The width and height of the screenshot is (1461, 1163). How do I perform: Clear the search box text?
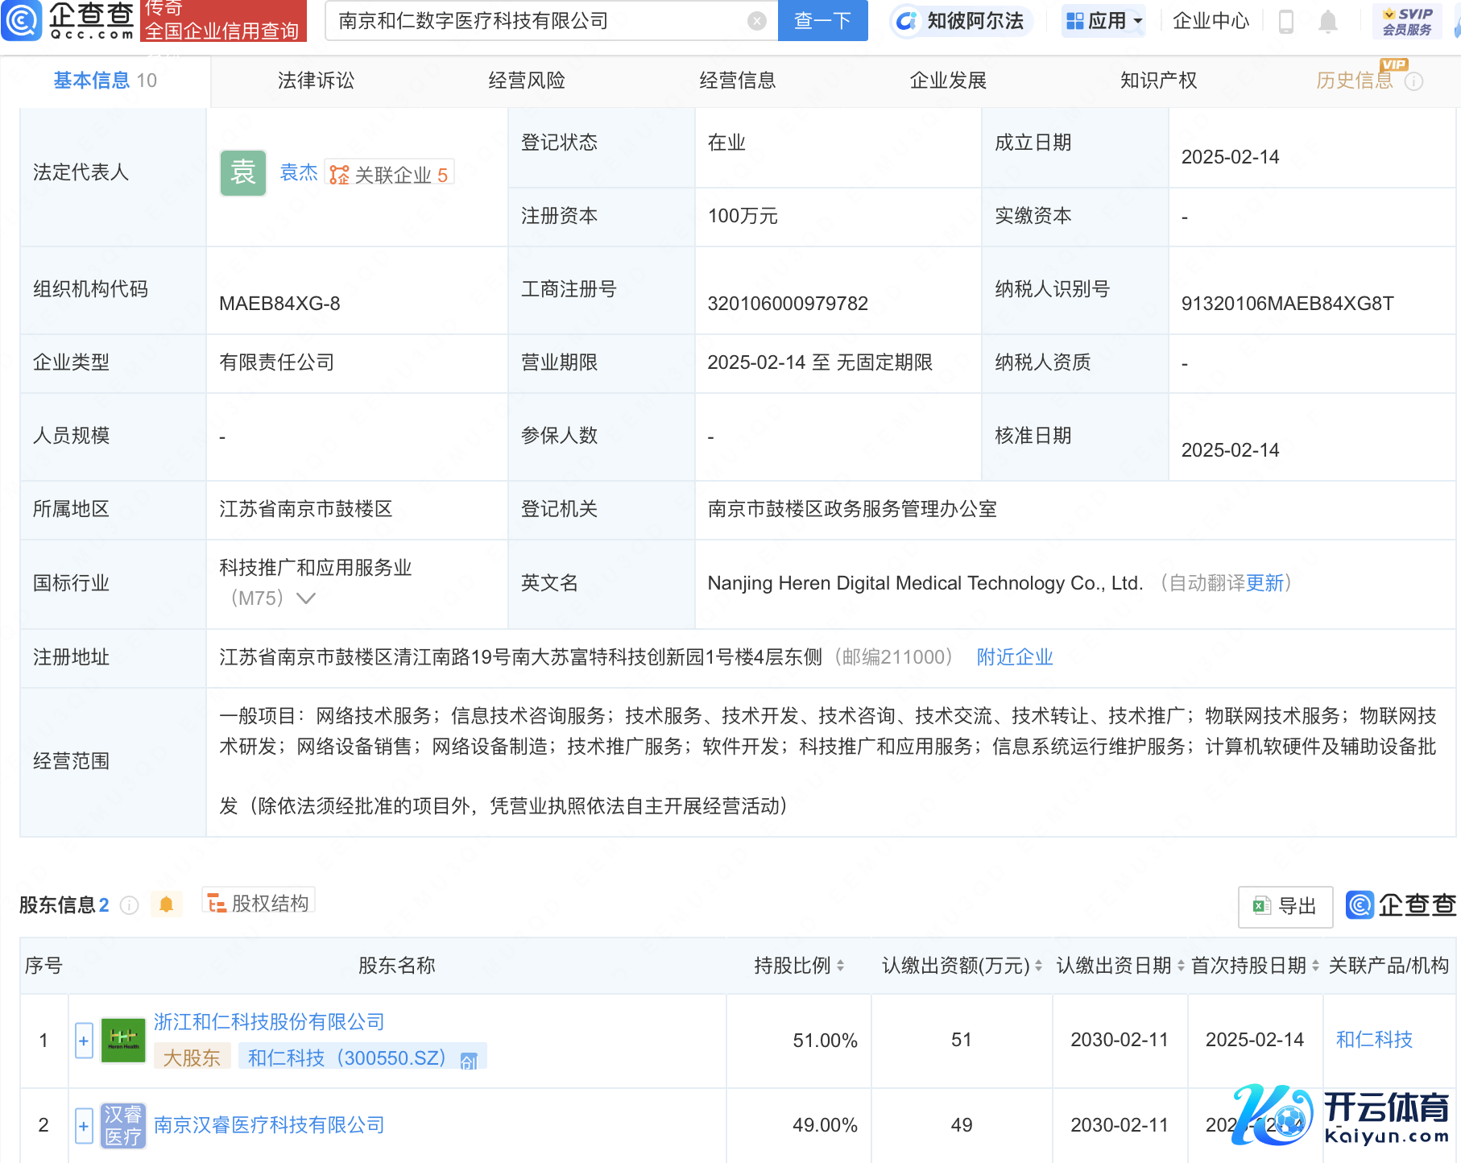756,21
